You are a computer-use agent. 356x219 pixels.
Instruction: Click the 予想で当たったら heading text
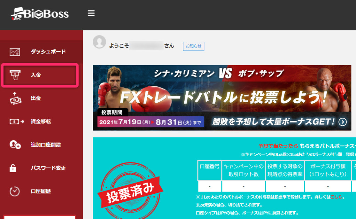278,146
